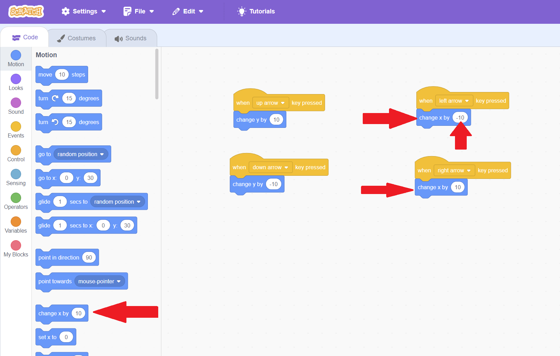Edit degrees value in turn clockwise block

(69, 98)
